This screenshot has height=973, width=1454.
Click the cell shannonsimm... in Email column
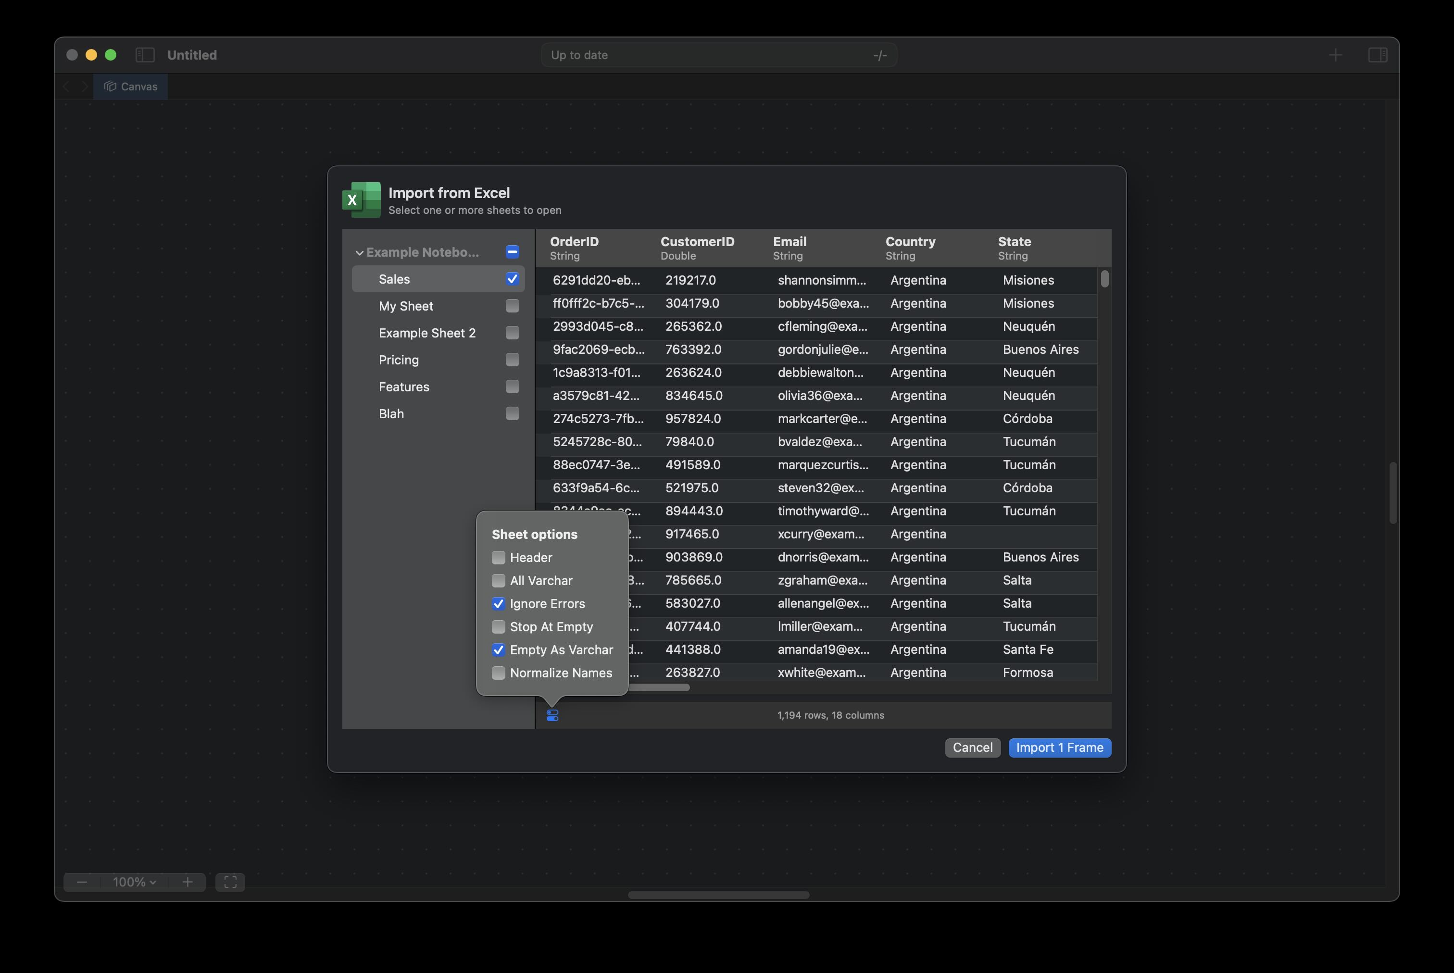[822, 280]
